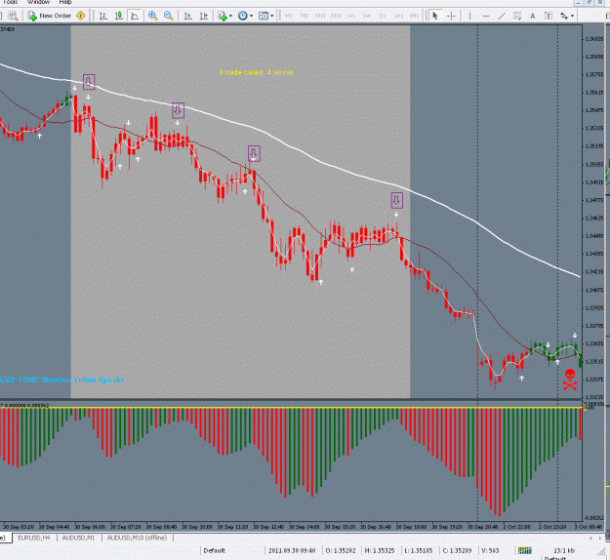
Task: Click the low price L: 1.35185
Action: point(418,550)
